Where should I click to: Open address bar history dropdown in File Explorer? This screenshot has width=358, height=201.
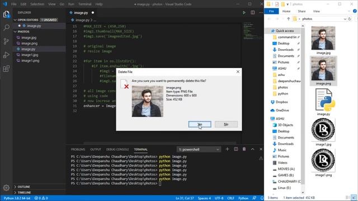click(x=345, y=19)
